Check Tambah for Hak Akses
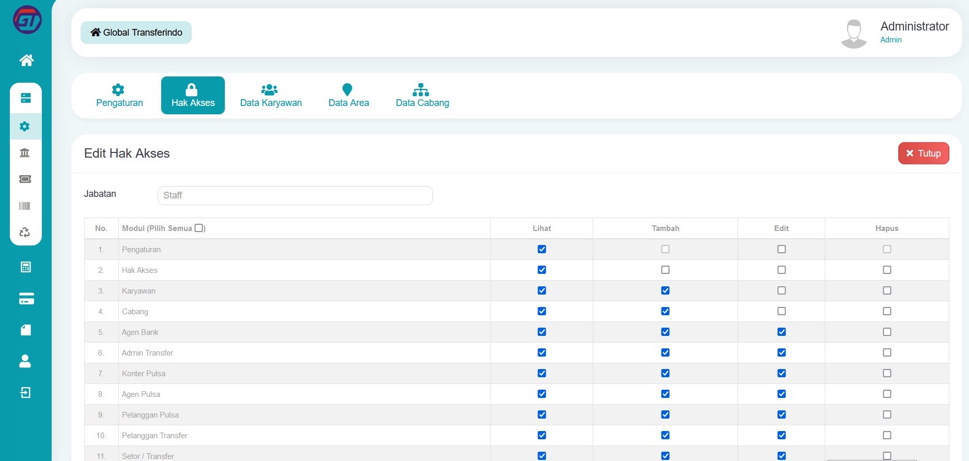The width and height of the screenshot is (969, 461). click(665, 270)
